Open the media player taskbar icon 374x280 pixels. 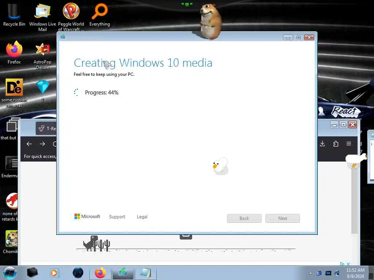coord(54,273)
